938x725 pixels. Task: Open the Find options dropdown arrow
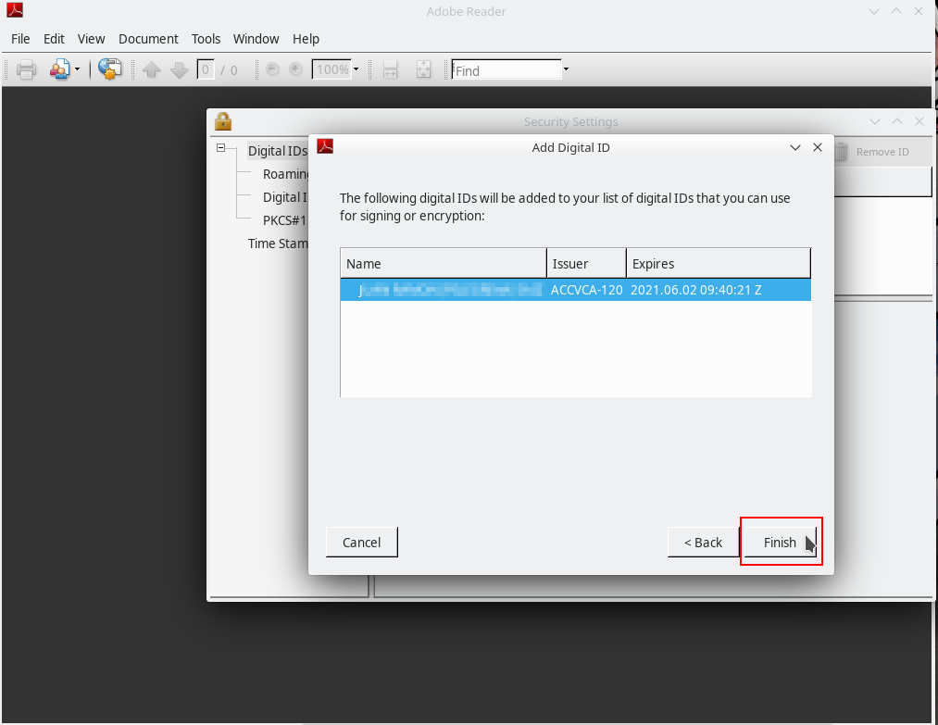566,69
